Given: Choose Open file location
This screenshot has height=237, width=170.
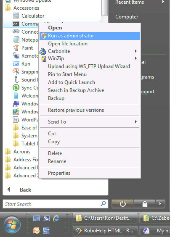Looking at the screenshot, I should (90, 44).
